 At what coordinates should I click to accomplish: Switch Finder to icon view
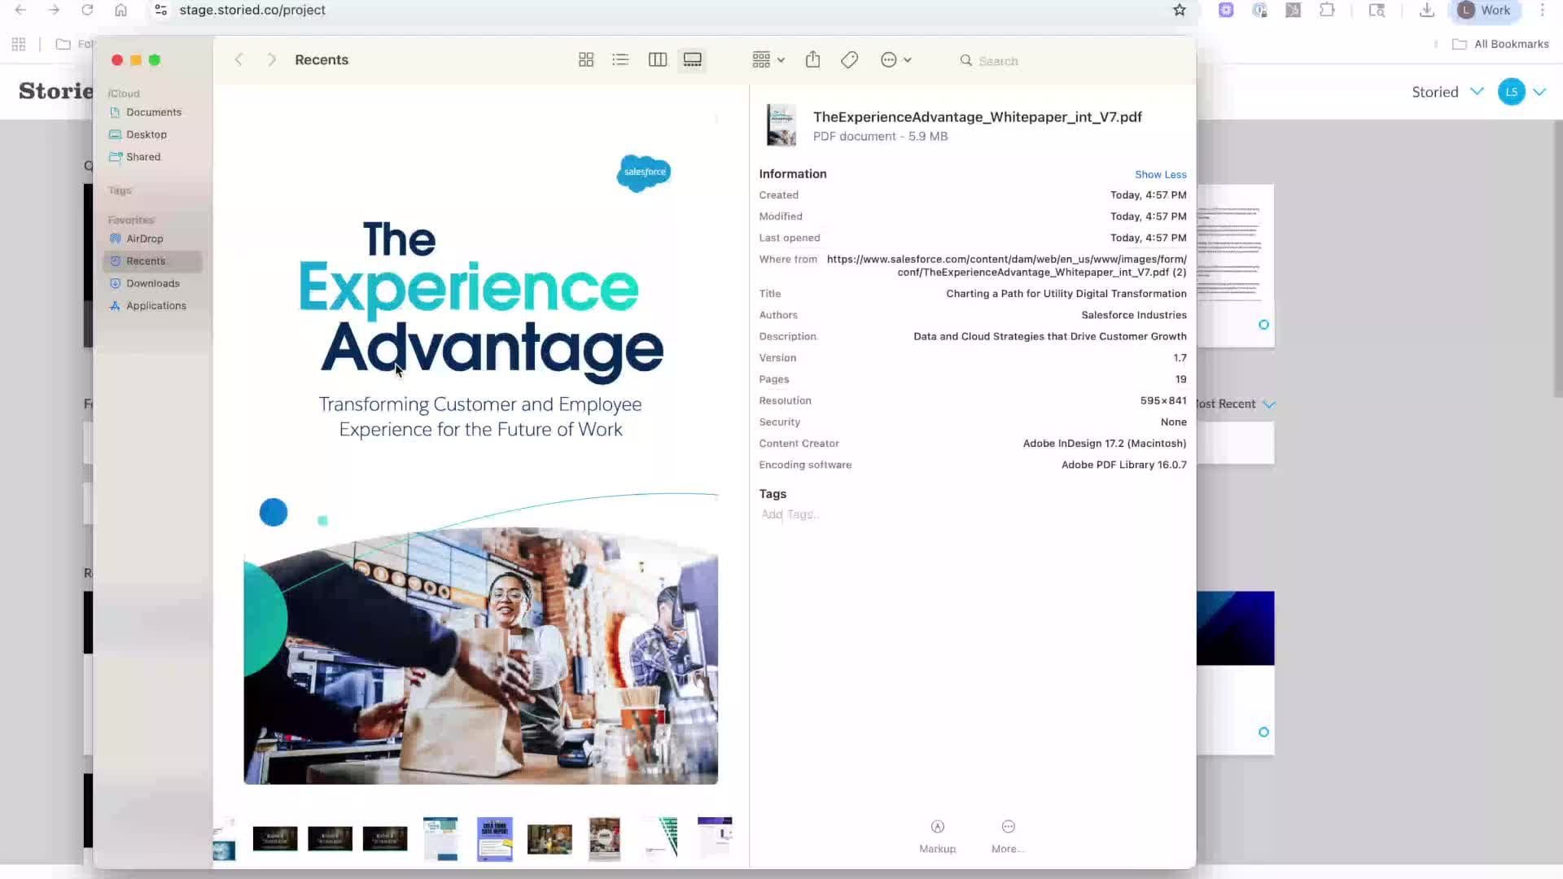586,60
